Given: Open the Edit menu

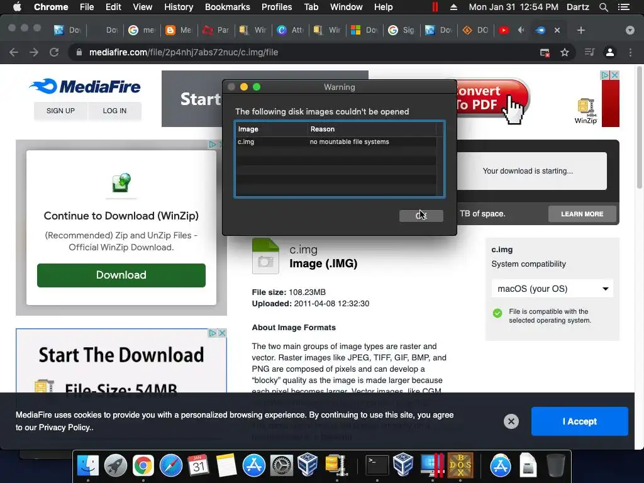Looking at the screenshot, I should [113, 7].
